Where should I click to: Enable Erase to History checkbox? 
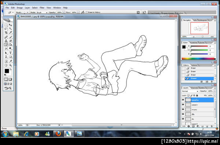click(87, 12)
